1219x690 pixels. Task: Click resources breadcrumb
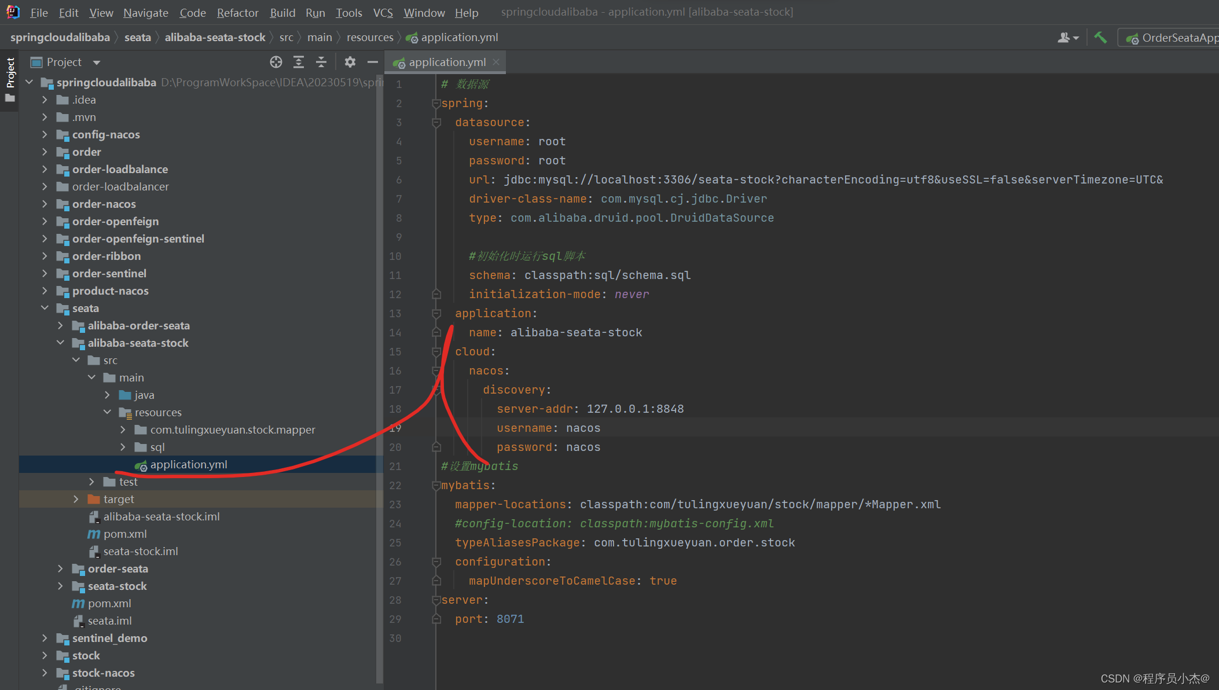coord(370,37)
